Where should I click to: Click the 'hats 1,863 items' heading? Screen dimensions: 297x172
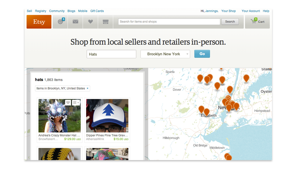pos(49,79)
